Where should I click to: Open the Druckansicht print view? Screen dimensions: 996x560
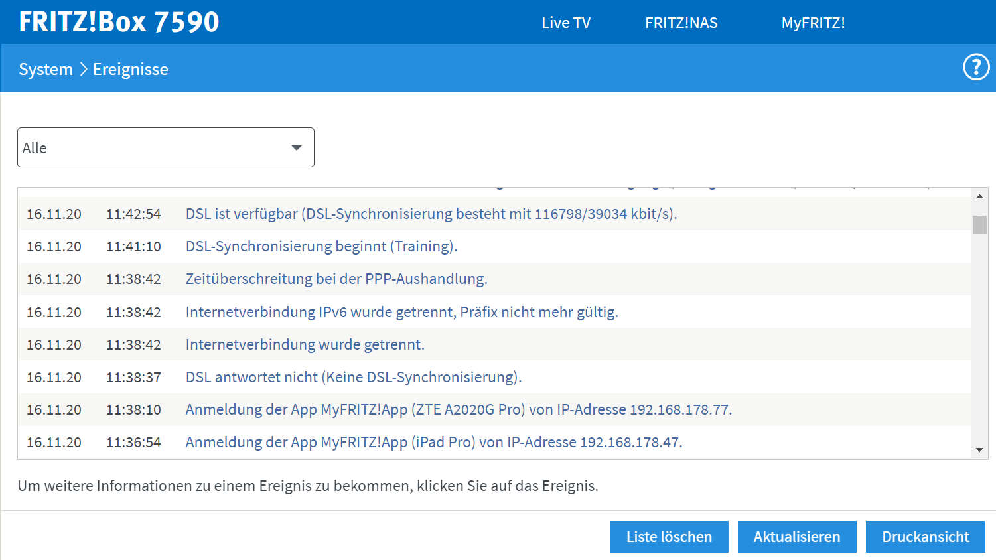coord(925,536)
